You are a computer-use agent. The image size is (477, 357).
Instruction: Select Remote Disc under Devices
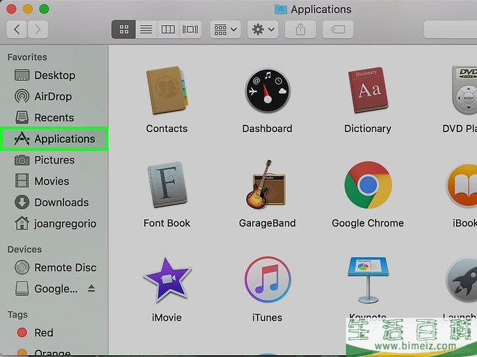(x=54, y=267)
